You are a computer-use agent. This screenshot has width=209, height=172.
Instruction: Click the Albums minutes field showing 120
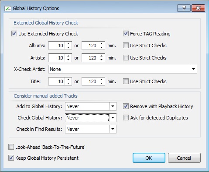tap(90, 46)
